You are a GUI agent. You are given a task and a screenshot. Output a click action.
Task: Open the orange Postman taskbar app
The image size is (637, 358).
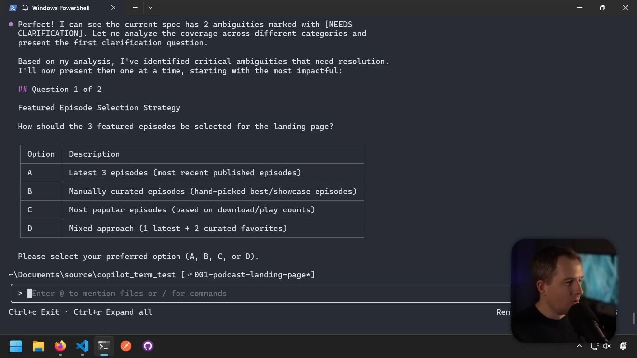click(126, 346)
